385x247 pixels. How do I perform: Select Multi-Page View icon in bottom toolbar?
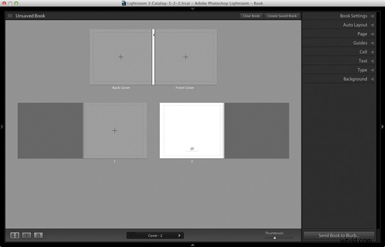pyautogui.click(x=15, y=235)
